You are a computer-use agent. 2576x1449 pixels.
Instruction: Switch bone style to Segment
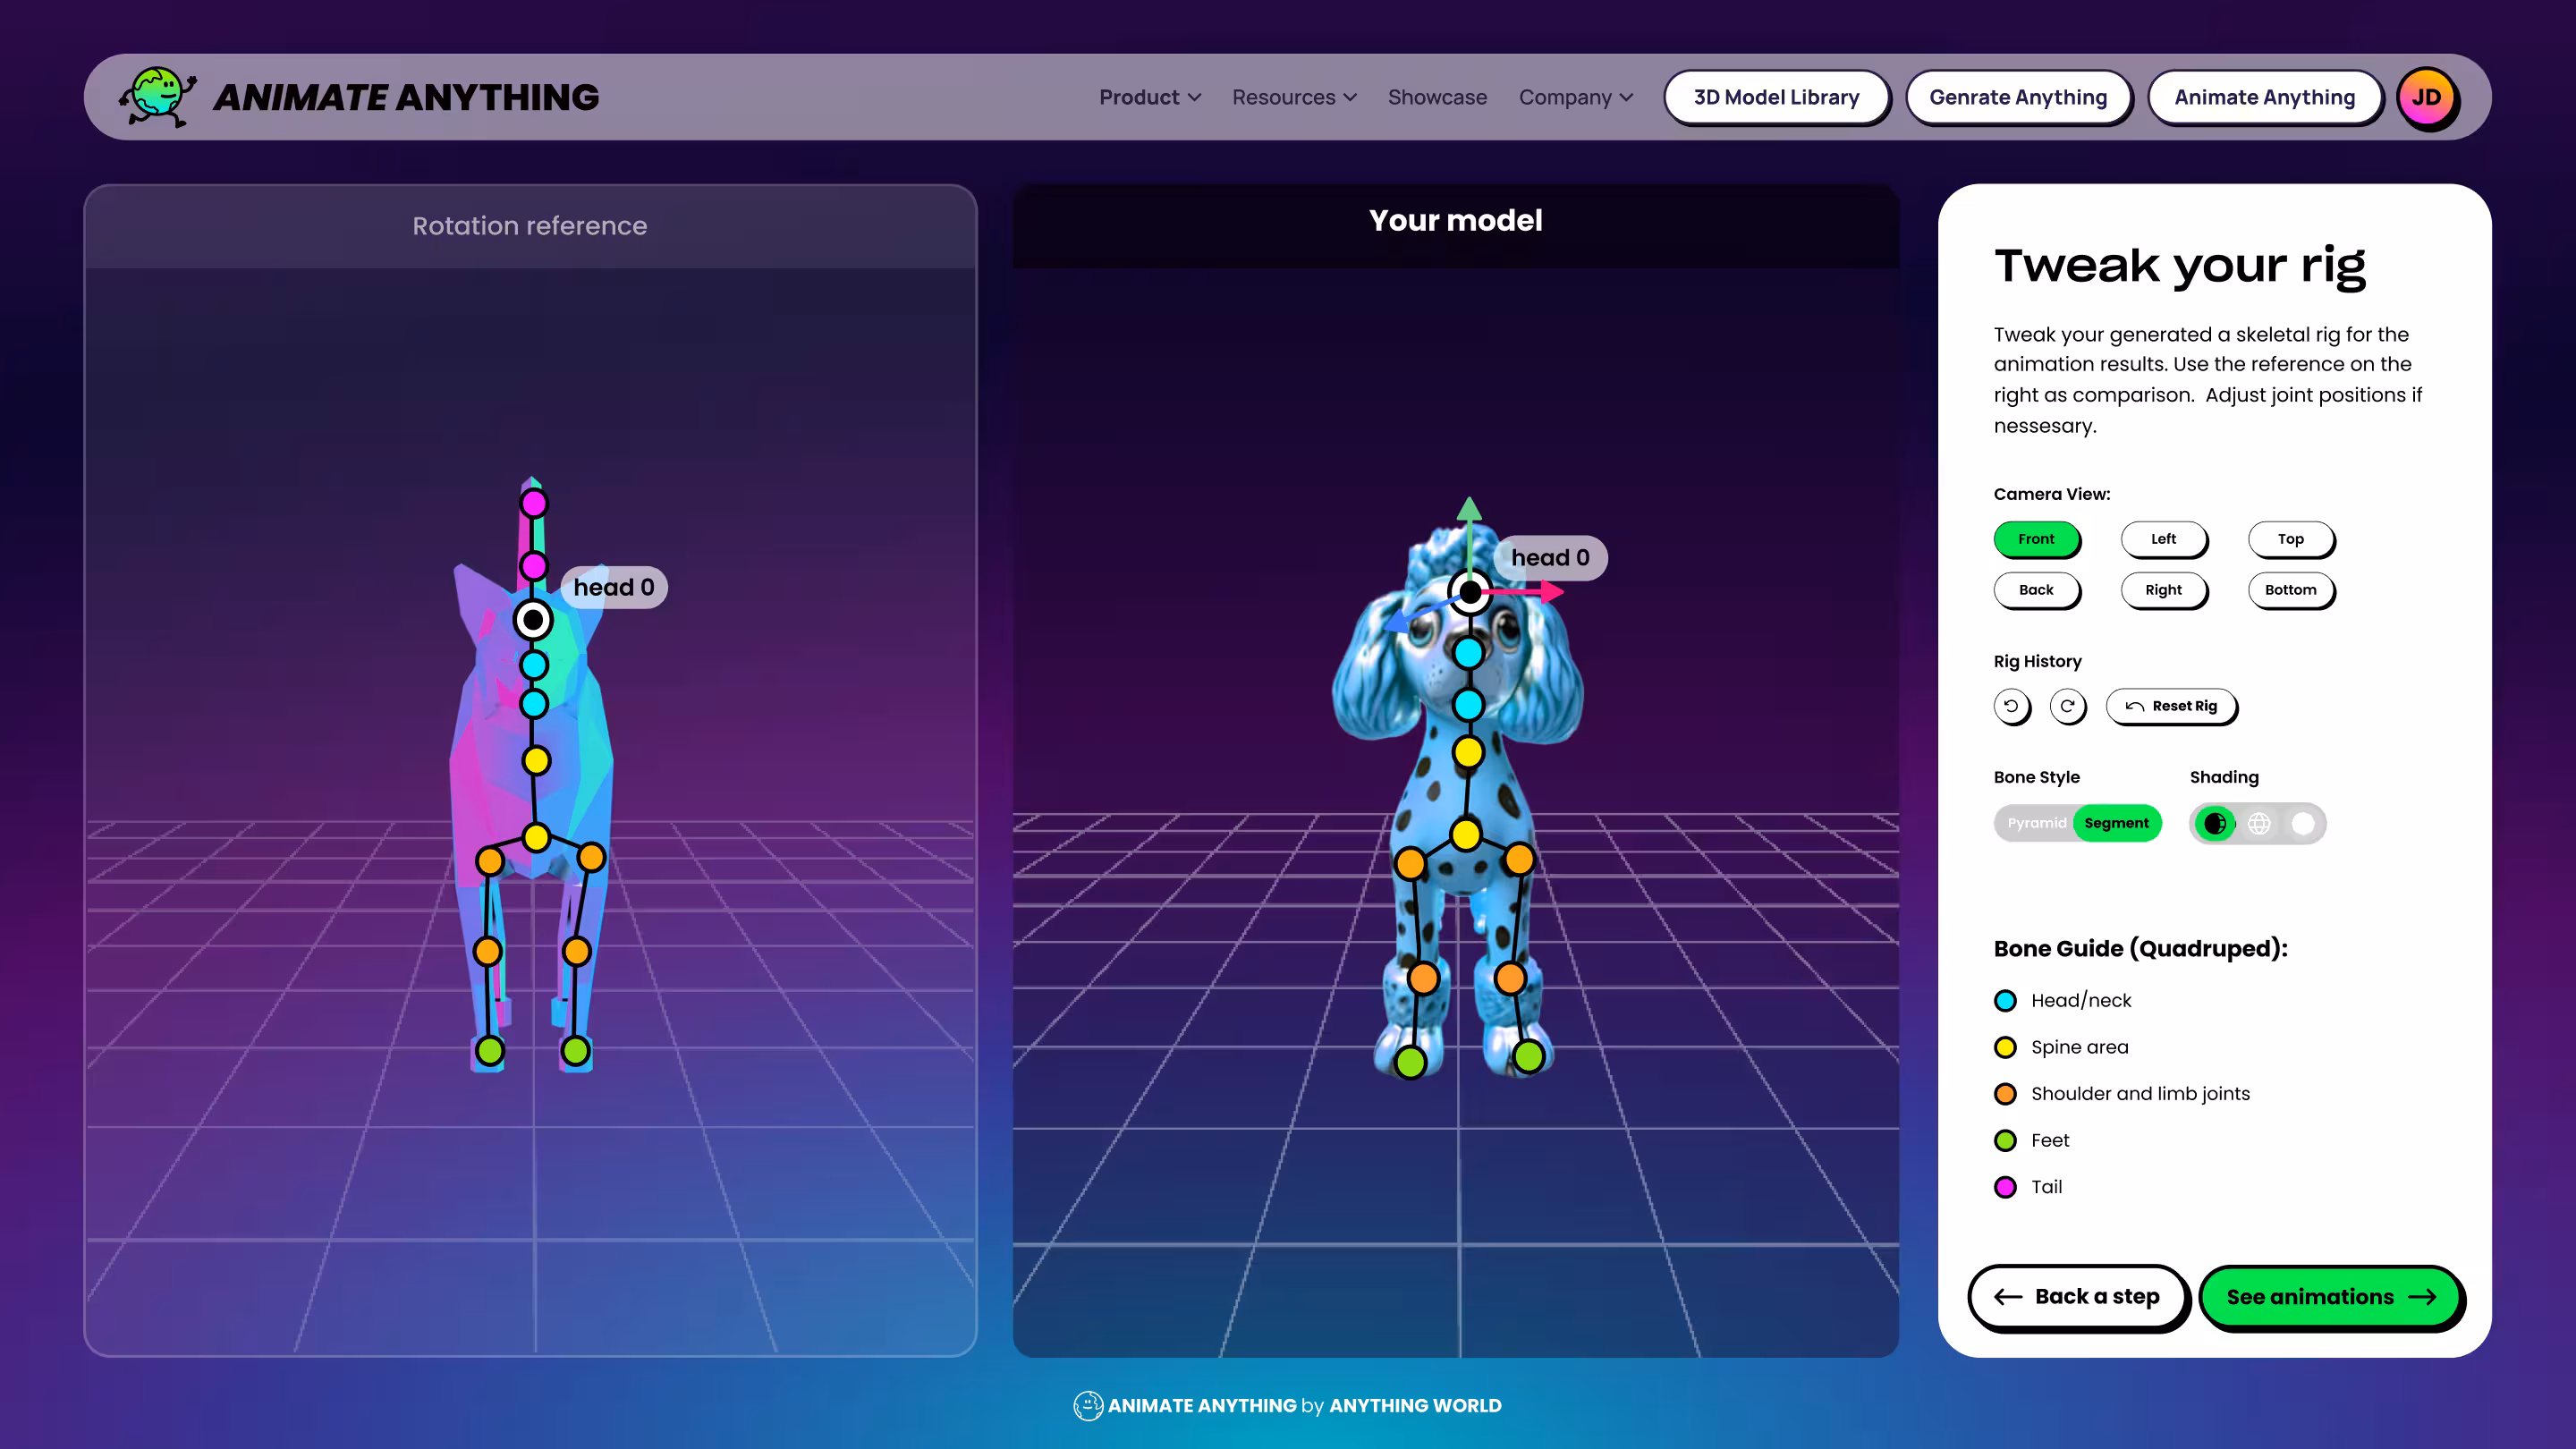[x=2116, y=823]
